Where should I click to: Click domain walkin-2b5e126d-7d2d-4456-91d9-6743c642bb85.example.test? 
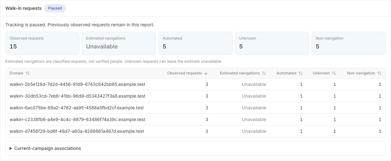77,84
